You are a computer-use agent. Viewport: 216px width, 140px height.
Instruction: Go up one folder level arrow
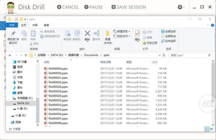point(26,55)
